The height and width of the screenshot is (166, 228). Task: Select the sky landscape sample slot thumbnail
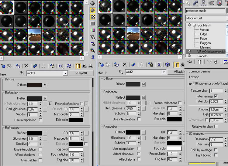pyautogui.click(x=36, y=35)
